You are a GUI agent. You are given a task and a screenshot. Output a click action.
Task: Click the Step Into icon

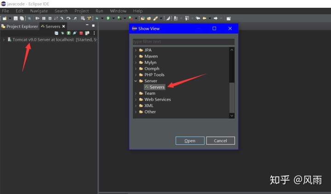pyautogui.click(x=62, y=18)
